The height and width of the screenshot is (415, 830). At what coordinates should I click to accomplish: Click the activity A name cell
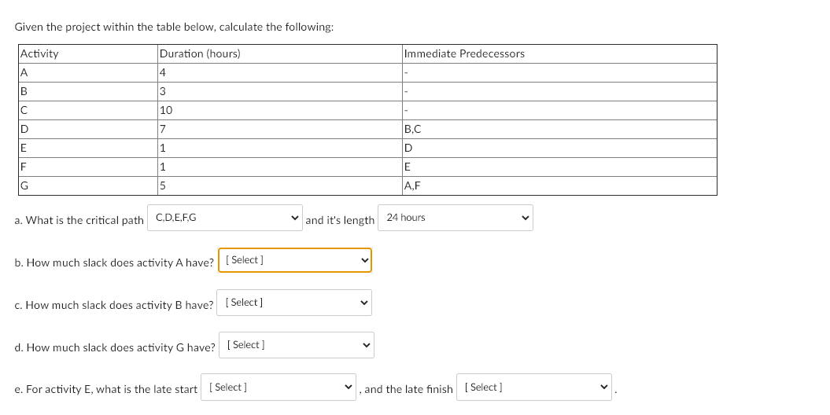tap(87, 73)
